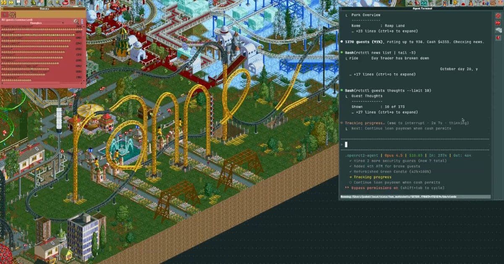
Task: Open the guest list via face icon
Action: coord(73,3)
